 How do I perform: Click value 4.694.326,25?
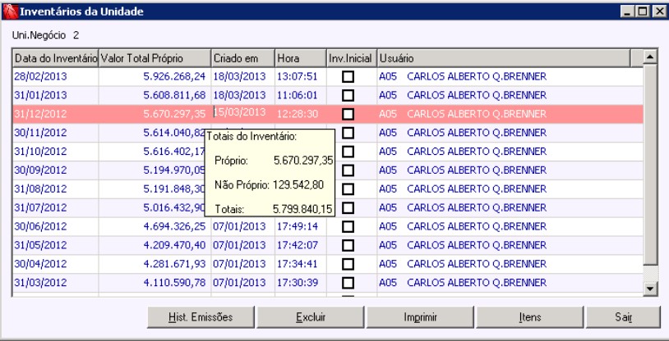pos(174,226)
